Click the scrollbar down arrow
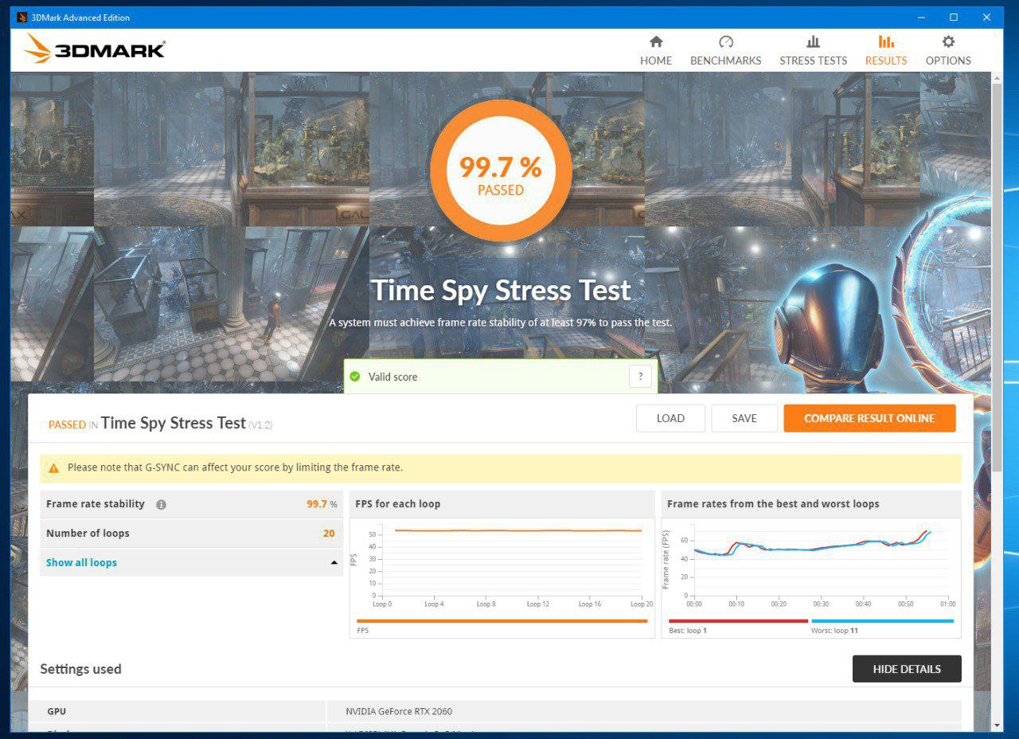Screen dimensions: 1019x739 pyautogui.click(x=998, y=725)
